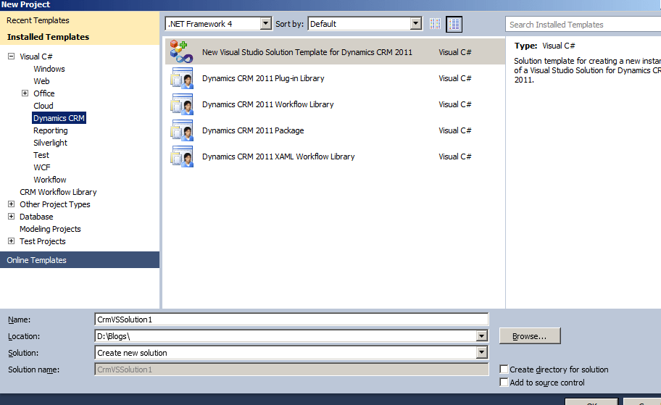The height and width of the screenshot is (405, 661).
Task: Click the Workflow Library template icon
Action: [182, 104]
